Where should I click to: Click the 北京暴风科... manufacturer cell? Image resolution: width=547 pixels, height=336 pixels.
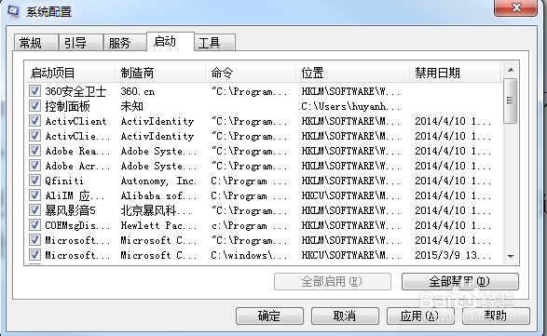[x=156, y=210]
